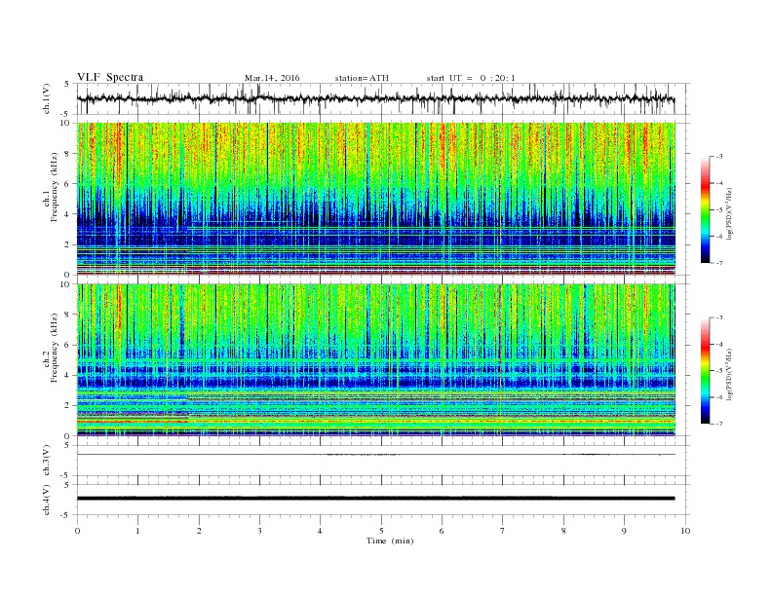The height and width of the screenshot is (596, 772).
Task: Click the 'VLF Spectra' title text
Action: [110, 77]
